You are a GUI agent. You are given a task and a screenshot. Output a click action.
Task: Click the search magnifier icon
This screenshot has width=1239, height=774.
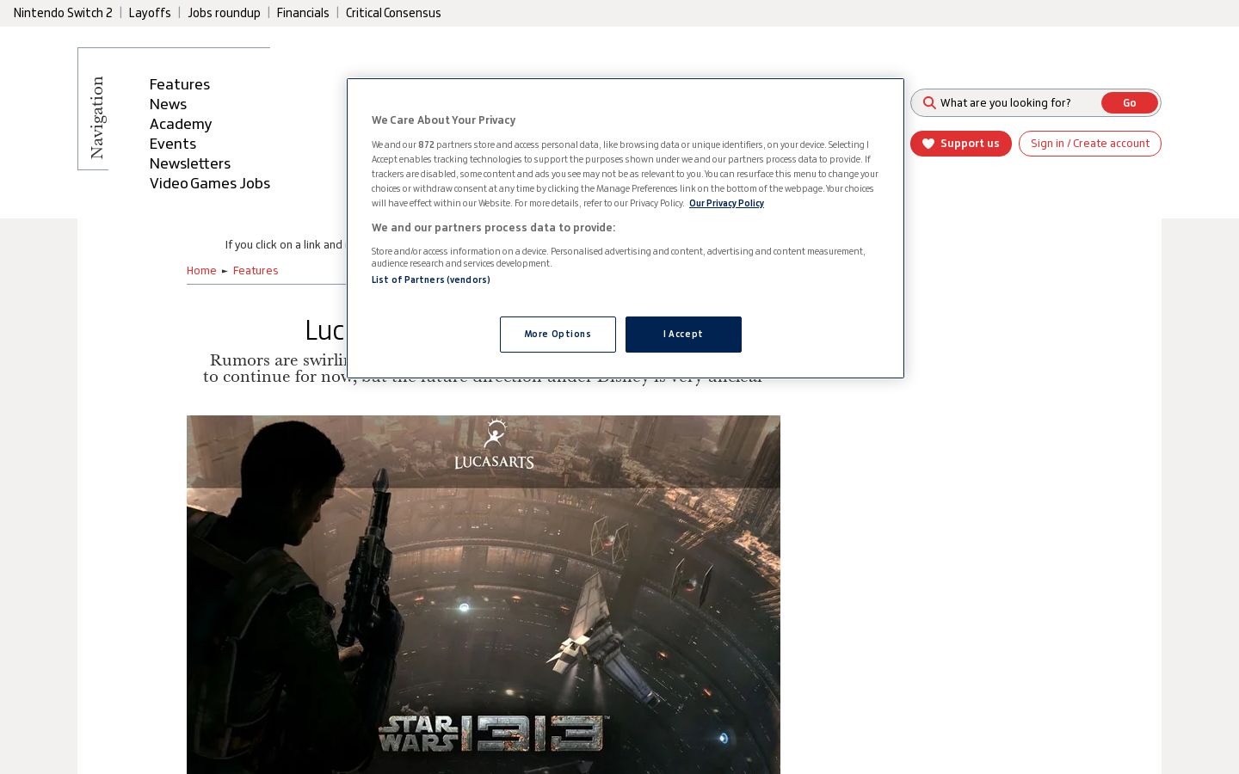click(929, 103)
